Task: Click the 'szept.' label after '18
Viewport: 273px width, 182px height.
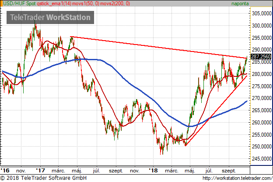Action: (x=229, y=171)
